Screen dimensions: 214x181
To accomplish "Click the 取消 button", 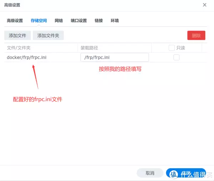I will (x=150, y=173).
